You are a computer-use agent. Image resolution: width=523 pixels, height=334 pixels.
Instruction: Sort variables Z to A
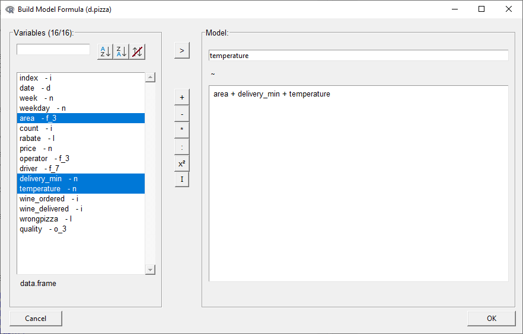point(122,52)
